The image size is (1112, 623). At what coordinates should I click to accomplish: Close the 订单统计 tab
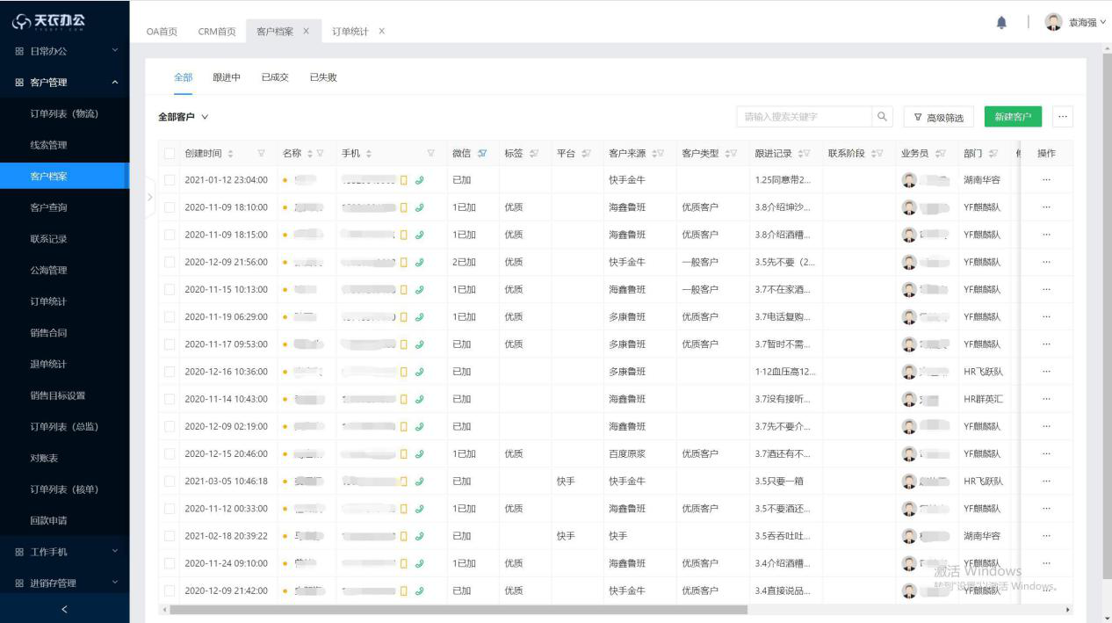click(381, 31)
